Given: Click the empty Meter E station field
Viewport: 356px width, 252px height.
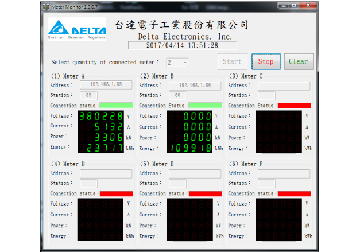Looking at the screenshot, I should pyautogui.click(x=177, y=184).
